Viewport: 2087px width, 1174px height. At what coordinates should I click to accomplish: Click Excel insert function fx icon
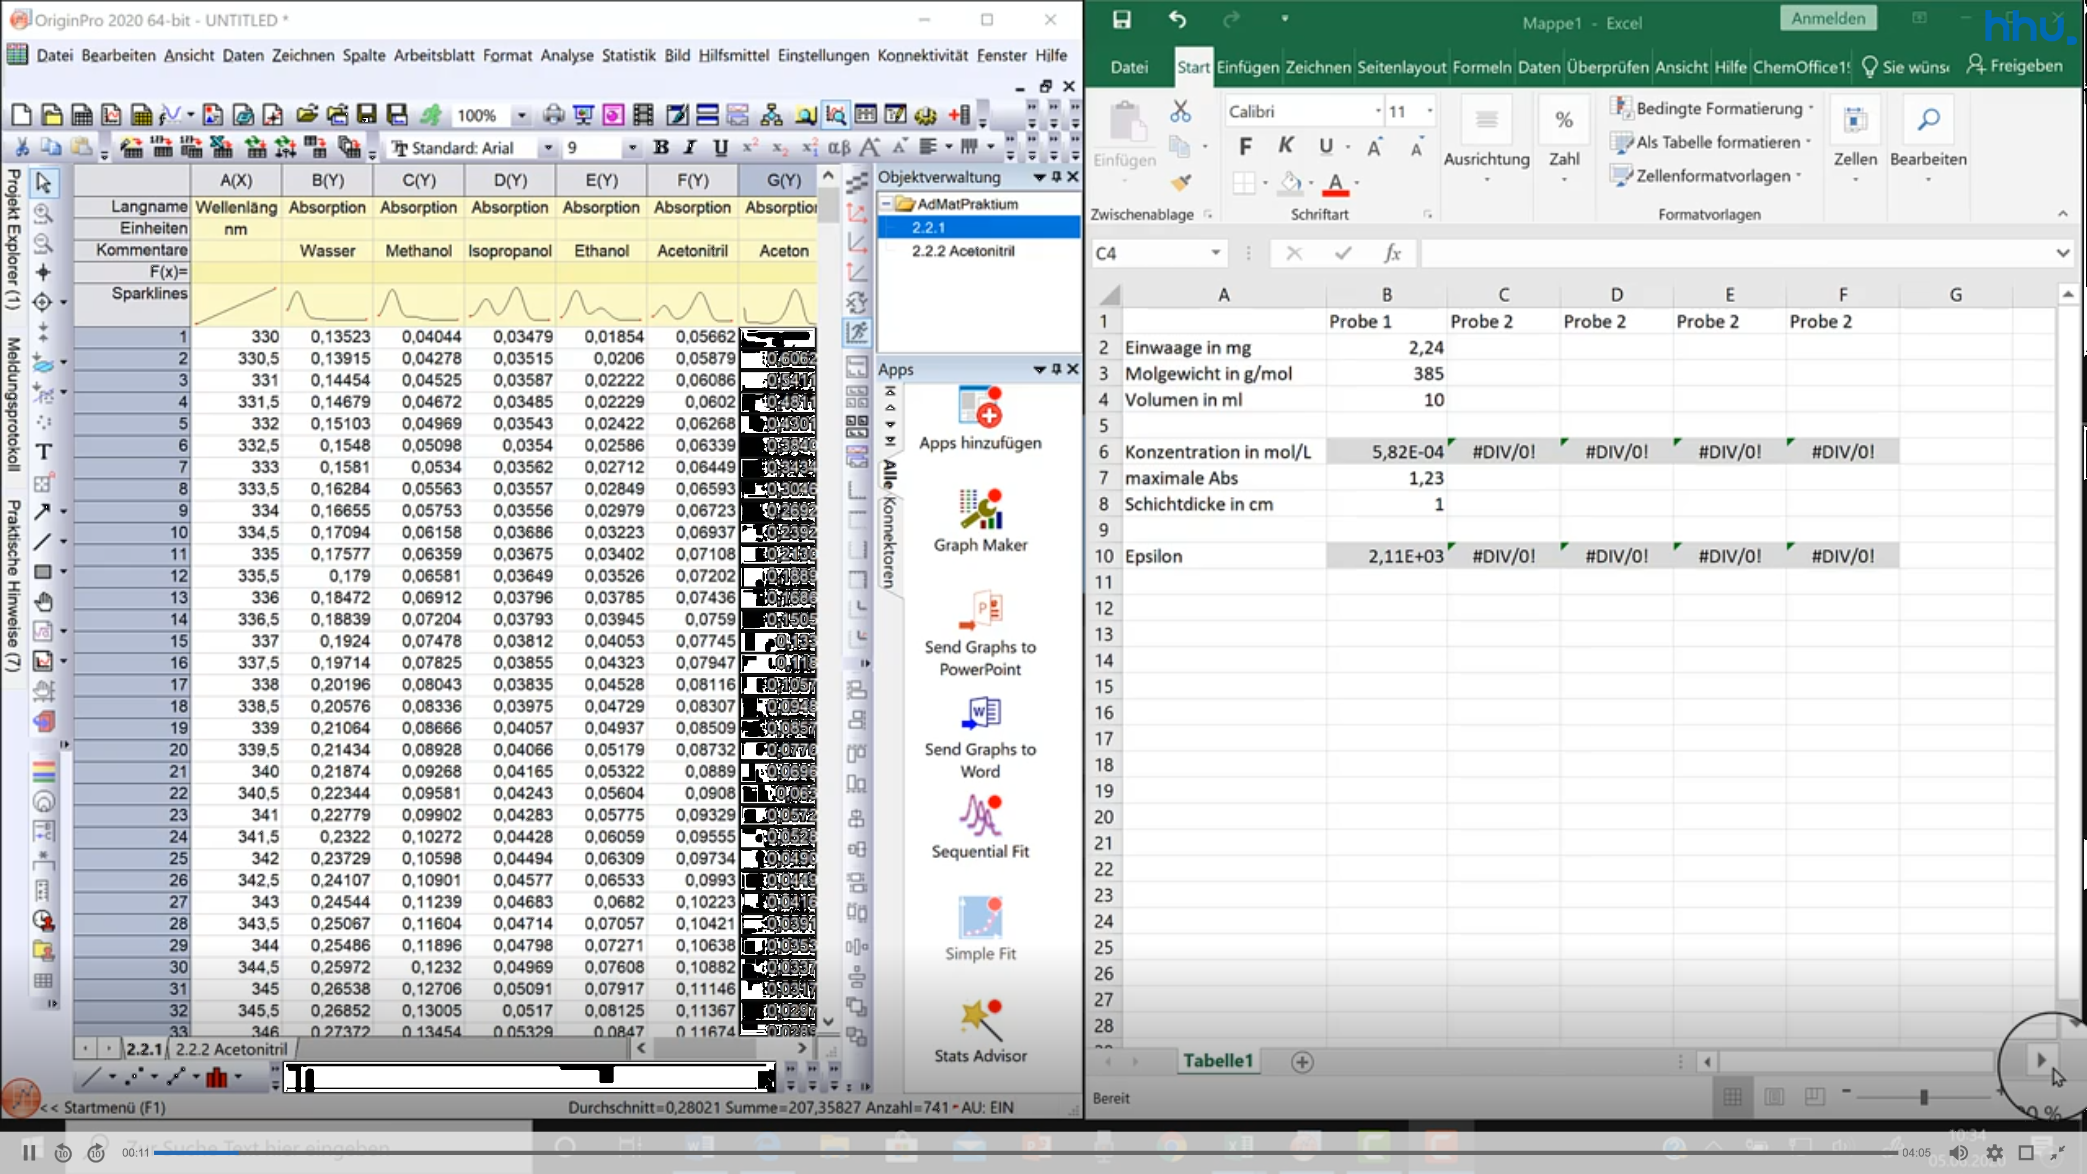pos(1392,254)
